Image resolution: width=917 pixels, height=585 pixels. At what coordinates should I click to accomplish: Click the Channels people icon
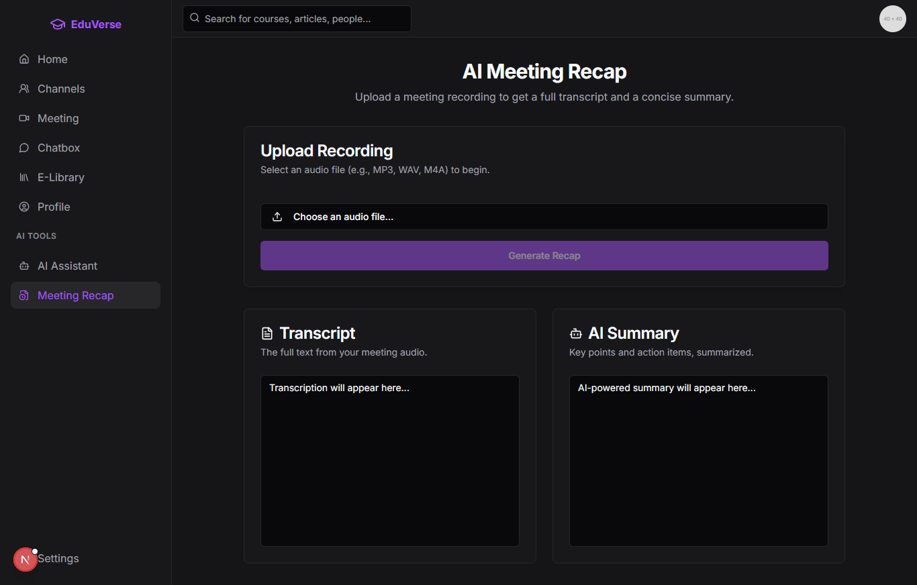(x=24, y=89)
